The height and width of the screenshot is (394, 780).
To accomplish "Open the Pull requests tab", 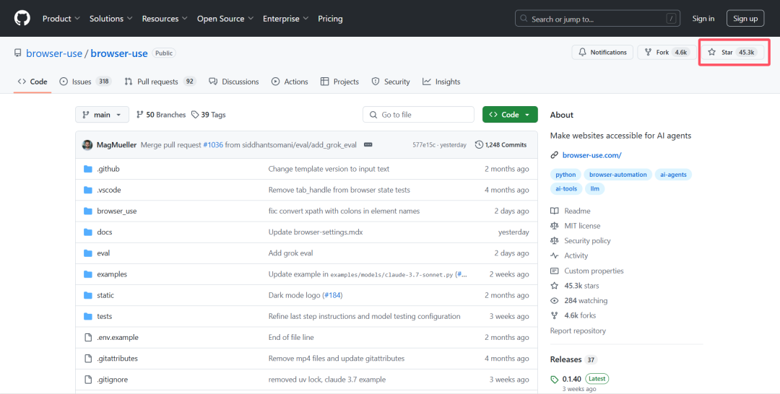I will [160, 82].
